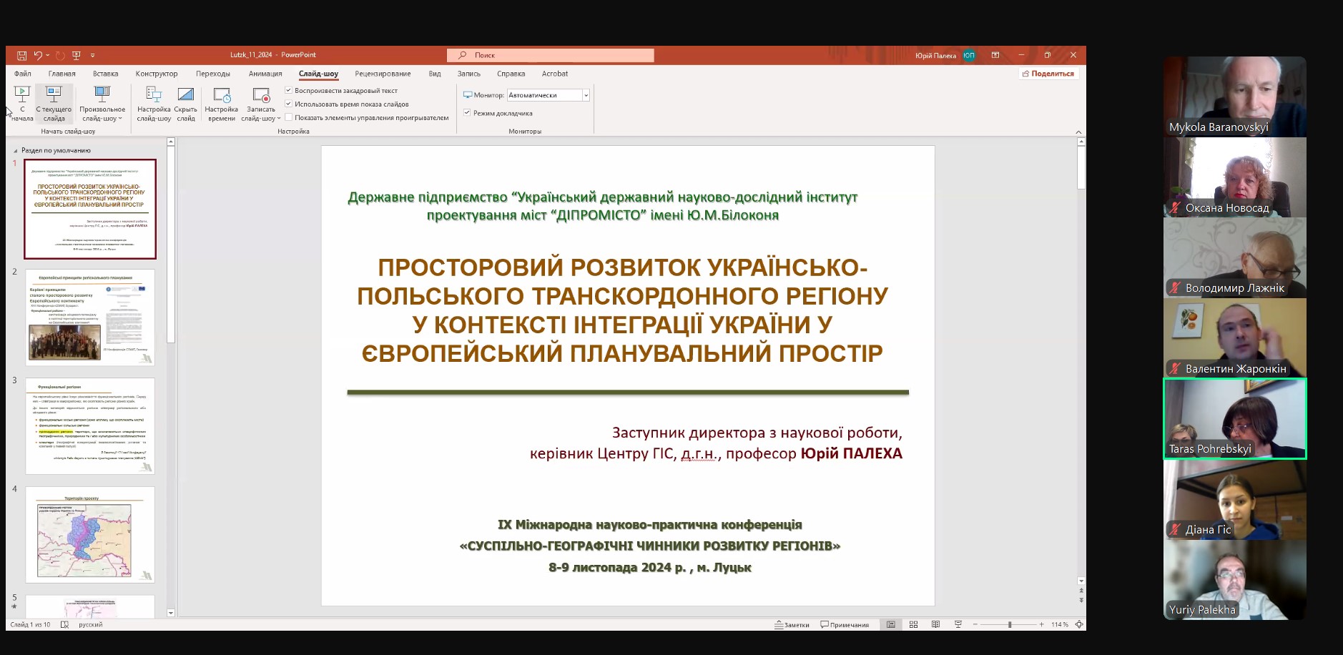Uncheck Воспроизвести закадровый текст checkbox
Viewport: 1343px width, 655px height.
tap(289, 91)
